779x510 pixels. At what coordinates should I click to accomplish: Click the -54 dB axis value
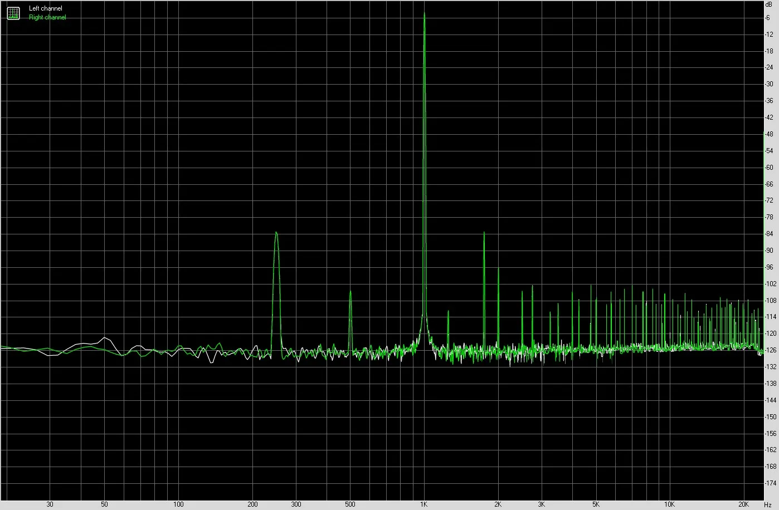tap(770, 151)
